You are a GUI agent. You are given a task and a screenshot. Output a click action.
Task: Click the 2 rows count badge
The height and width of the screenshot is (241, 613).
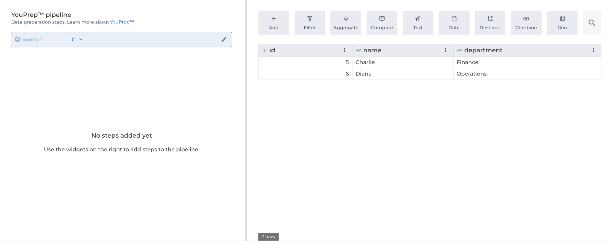(x=268, y=237)
